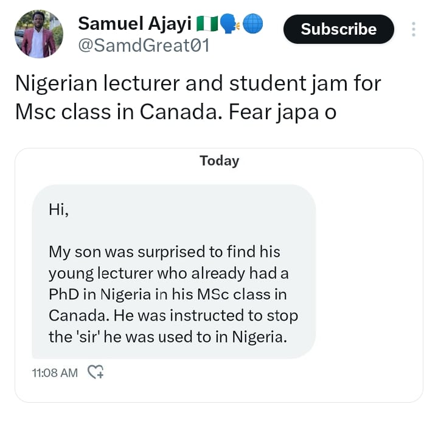Click the Today date label
Screen dimensions: 438x421
coord(219,161)
